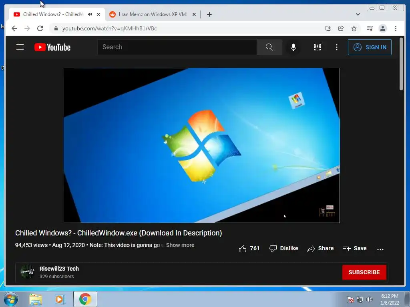The image size is (410, 307).
Task: Open Windows Media Player from taskbar
Action: [60, 299]
